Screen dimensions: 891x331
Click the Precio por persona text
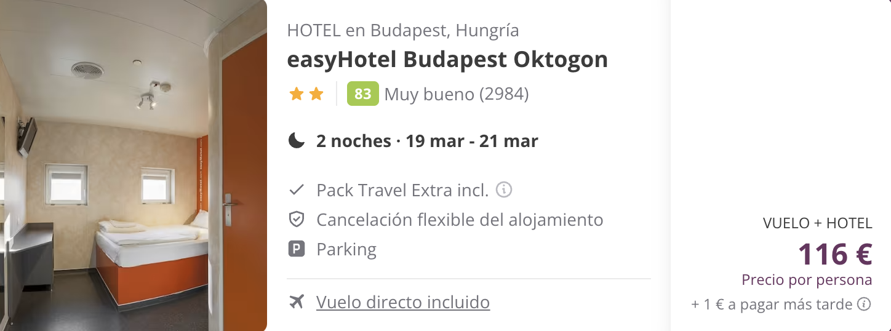[807, 281]
